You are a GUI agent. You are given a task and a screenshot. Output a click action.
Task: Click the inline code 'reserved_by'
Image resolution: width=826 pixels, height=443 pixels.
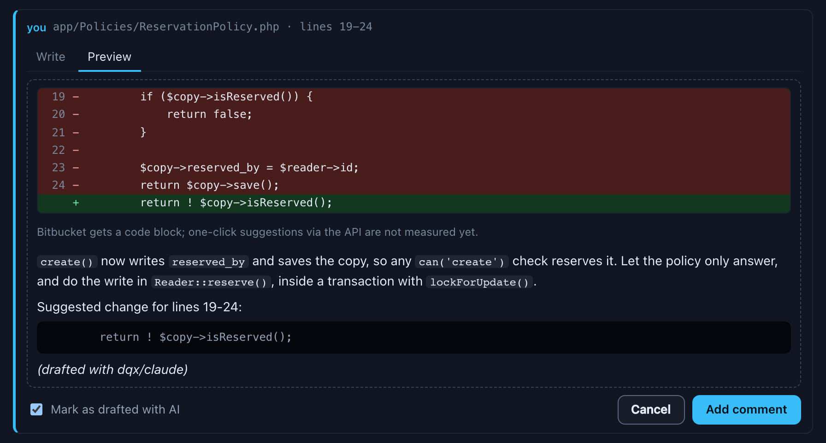[208, 262]
